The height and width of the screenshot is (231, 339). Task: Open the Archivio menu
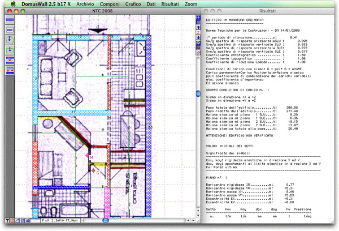click(x=85, y=3)
